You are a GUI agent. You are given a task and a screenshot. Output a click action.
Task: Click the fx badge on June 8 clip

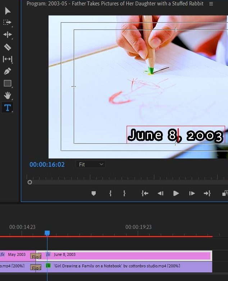[48, 254]
